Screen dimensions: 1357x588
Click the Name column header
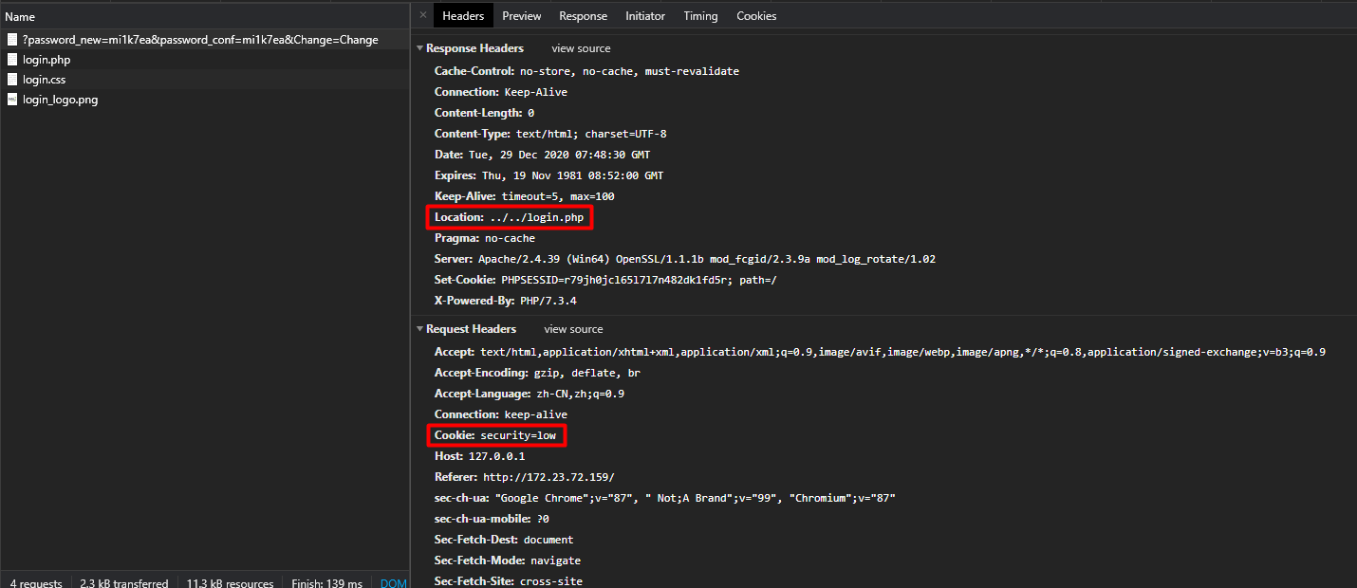point(20,17)
